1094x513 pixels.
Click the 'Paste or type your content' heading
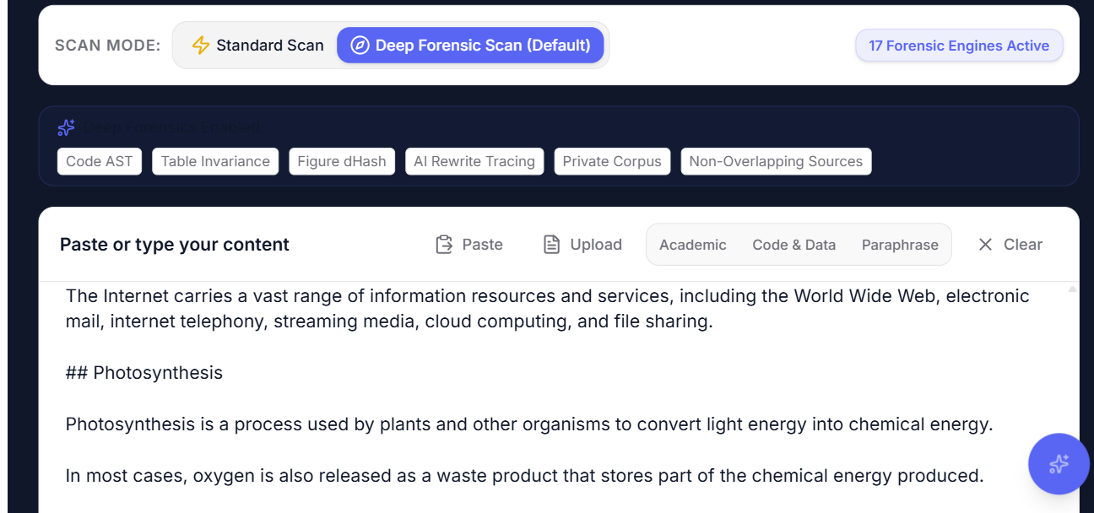pos(175,245)
